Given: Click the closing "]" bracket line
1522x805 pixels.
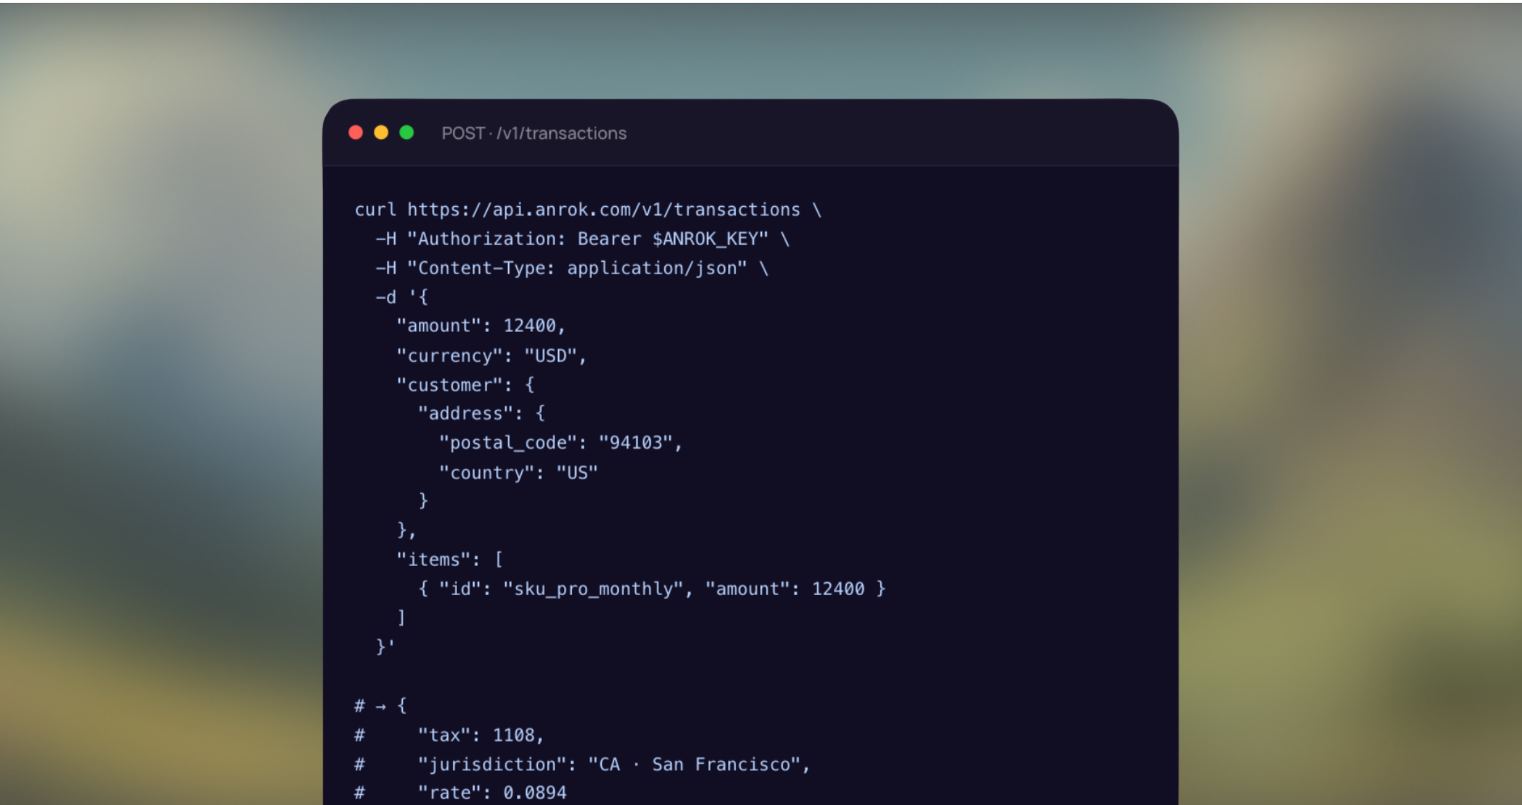Looking at the screenshot, I should [402, 617].
